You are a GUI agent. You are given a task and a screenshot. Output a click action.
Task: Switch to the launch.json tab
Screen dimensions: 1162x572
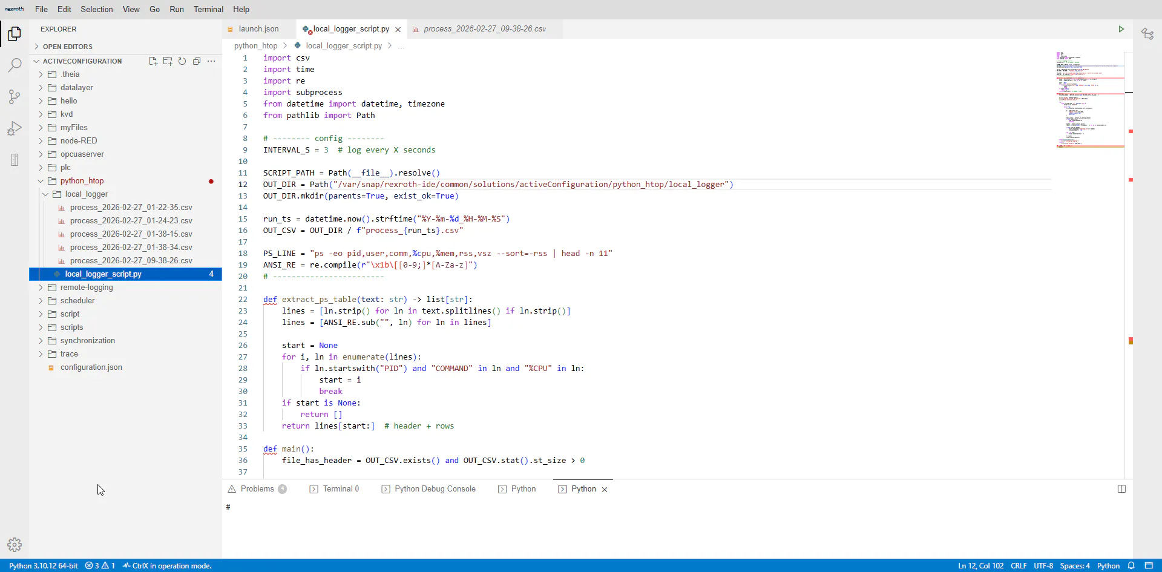tap(258, 29)
